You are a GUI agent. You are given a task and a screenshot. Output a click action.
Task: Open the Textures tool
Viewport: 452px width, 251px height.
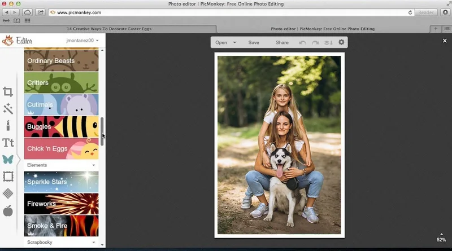tap(8, 193)
